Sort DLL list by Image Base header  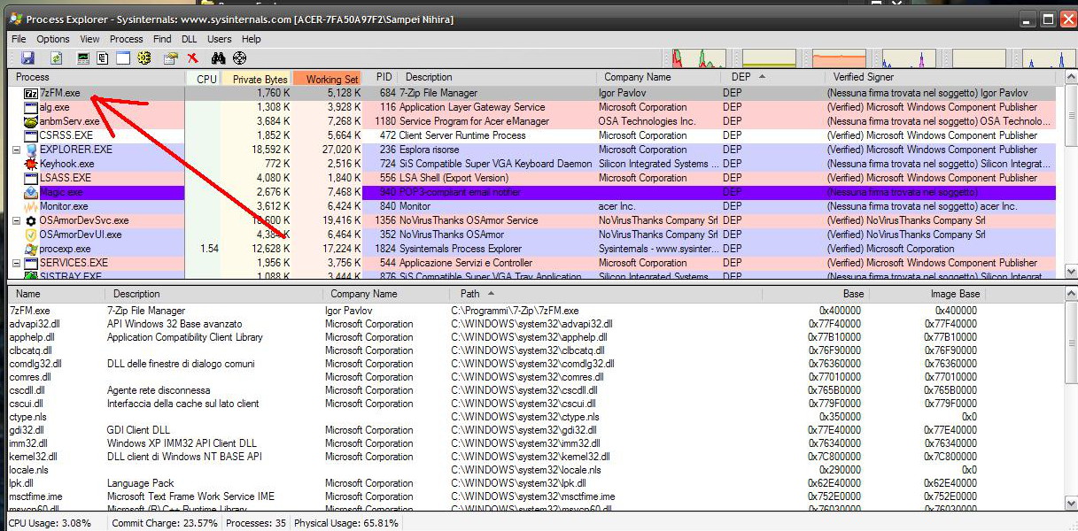(x=927, y=294)
